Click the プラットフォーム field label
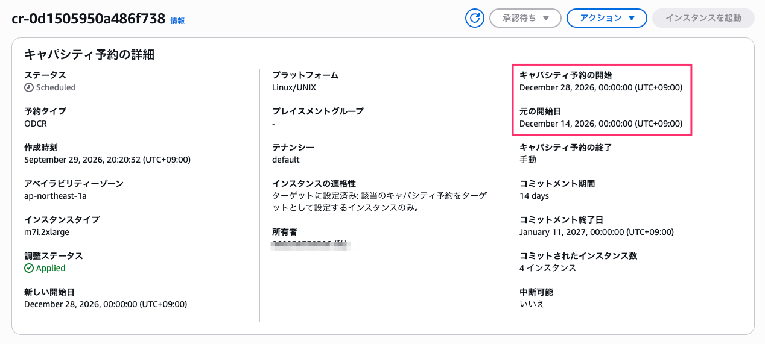The image size is (765, 344). 305,75
